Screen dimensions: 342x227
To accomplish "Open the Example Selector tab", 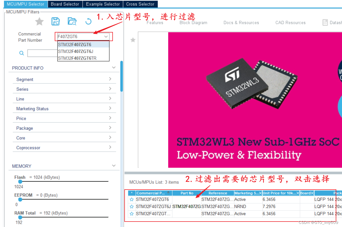I will click(x=103, y=4).
